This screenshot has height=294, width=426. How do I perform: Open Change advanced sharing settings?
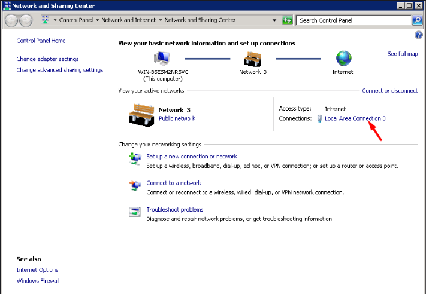(60, 70)
